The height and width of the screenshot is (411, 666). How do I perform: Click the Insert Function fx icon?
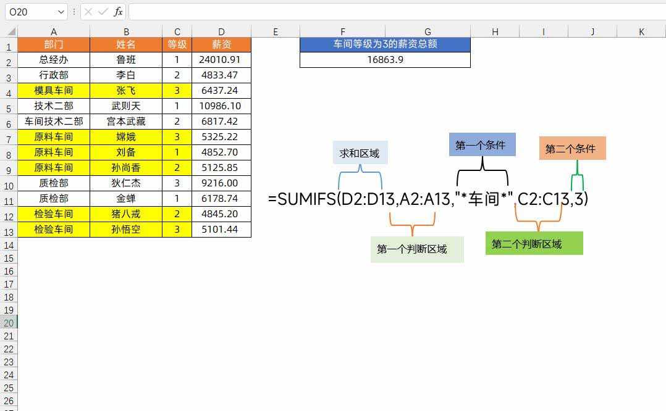pos(118,12)
